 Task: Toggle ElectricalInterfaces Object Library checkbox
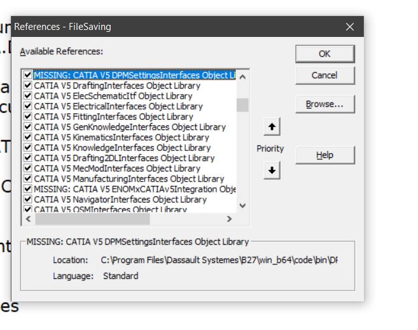(28, 106)
